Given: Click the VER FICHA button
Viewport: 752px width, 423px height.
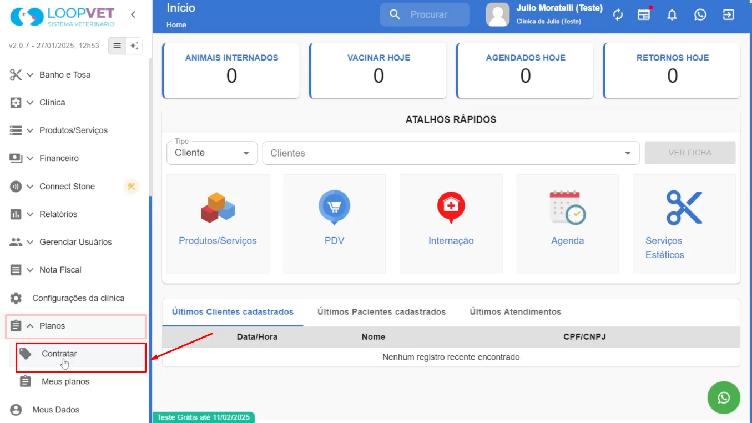Looking at the screenshot, I should (690, 153).
